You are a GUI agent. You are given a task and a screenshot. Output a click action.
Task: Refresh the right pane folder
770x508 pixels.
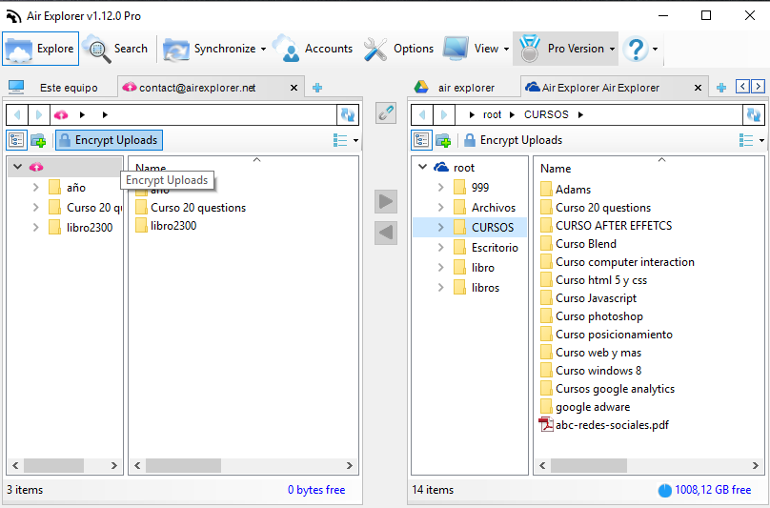(x=753, y=115)
